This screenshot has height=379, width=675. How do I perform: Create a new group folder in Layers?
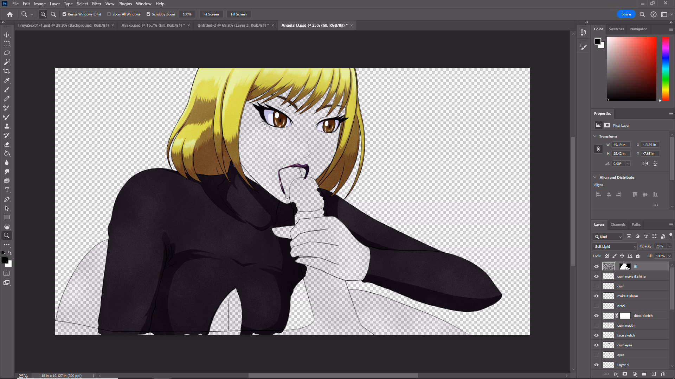click(x=644, y=374)
